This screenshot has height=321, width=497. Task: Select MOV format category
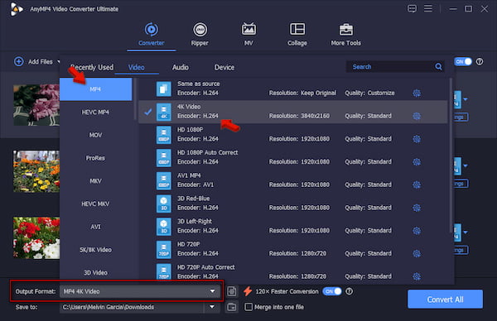(96, 135)
